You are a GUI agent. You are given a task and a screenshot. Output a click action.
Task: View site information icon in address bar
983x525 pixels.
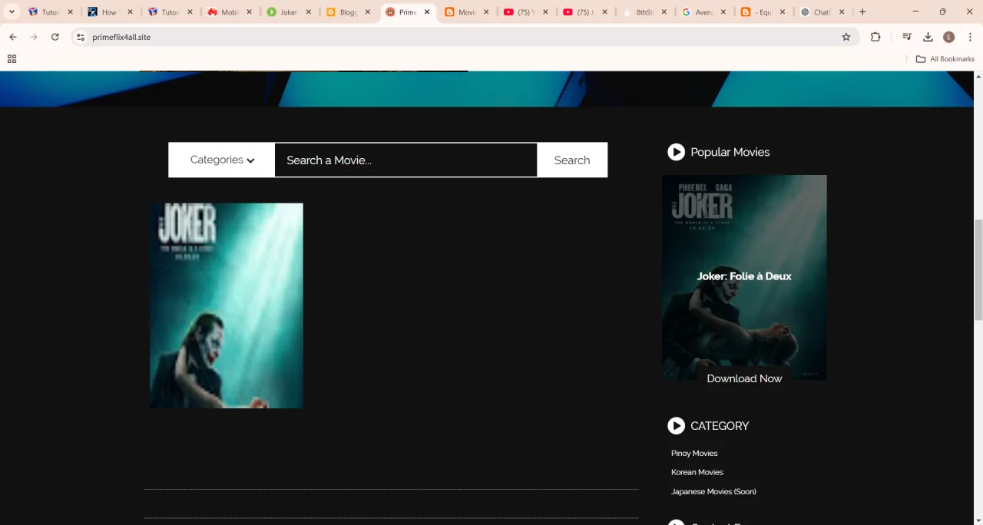tap(81, 37)
